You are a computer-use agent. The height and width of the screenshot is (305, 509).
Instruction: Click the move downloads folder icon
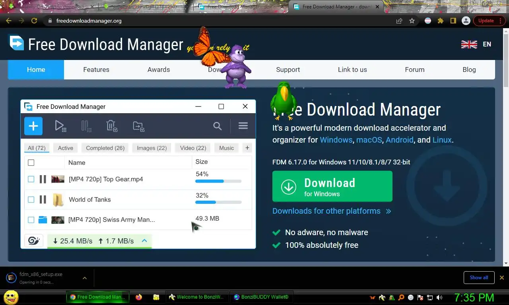[138, 126]
